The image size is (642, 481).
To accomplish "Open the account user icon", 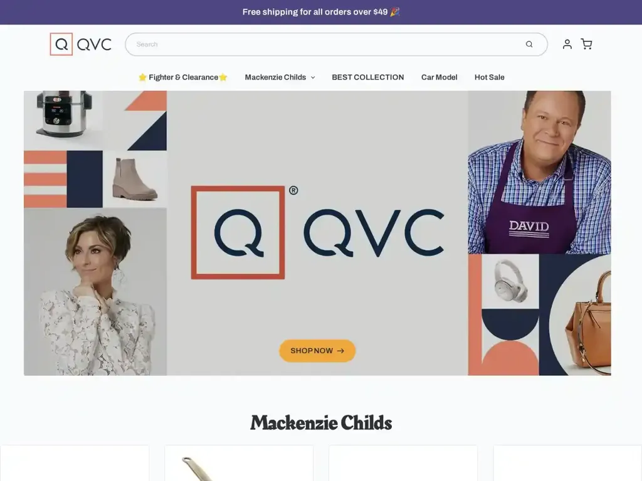I will click(x=567, y=44).
